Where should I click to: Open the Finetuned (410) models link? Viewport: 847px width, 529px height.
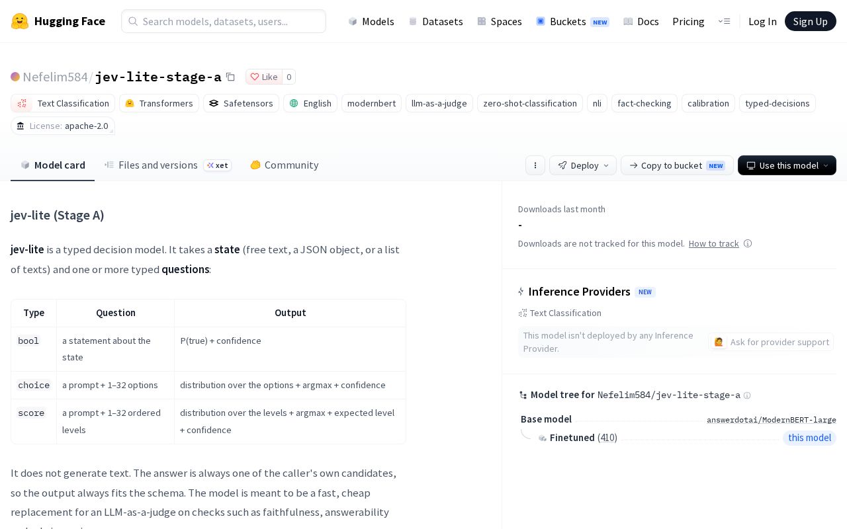coord(583,438)
